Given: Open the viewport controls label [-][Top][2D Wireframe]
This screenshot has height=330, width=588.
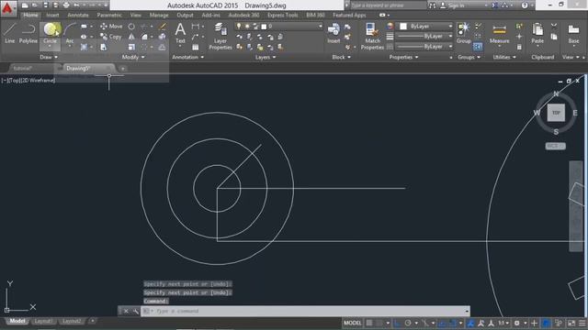Looking at the screenshot, I should (x=28, y=80).
